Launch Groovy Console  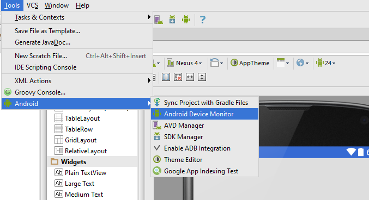pyautogui.click(x=77, y=92)
